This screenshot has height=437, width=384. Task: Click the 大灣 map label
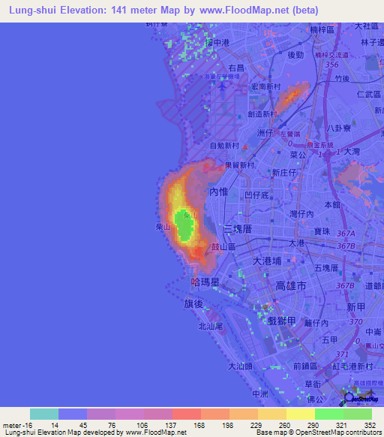click(352, 152)
